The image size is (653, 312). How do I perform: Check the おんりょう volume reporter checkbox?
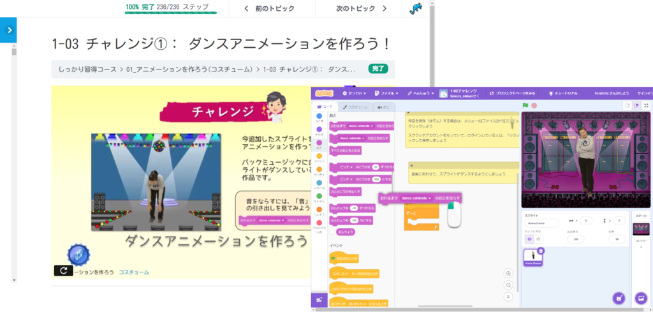click(332, 232)
